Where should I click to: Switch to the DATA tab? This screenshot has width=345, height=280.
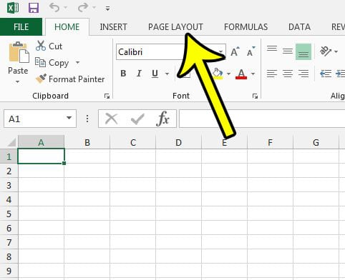pyautogui.click(x=299, y=27)
